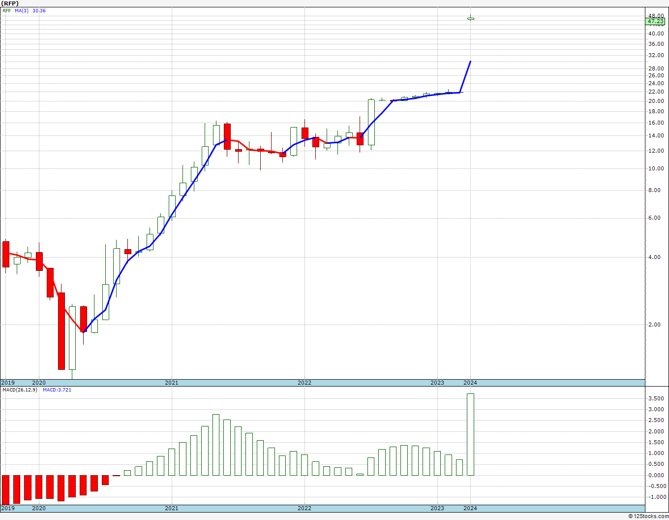Click 2022 on the price chart time axis
The image size is (669, 520).
tap(304, 383)
